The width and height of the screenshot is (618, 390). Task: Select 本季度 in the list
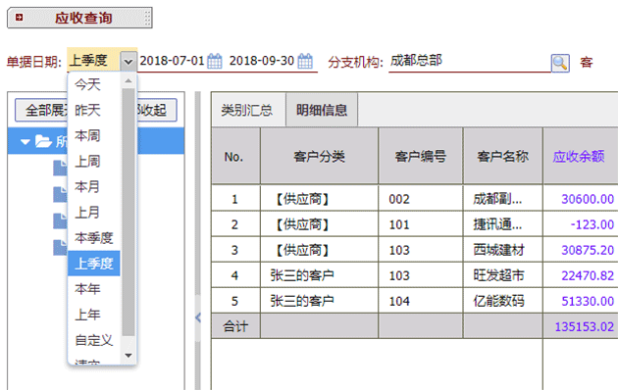94,238
